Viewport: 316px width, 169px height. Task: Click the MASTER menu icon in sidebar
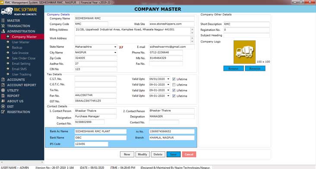click(3, 21)
